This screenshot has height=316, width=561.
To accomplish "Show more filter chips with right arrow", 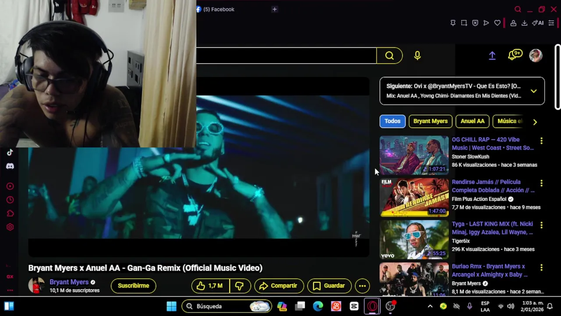I will [535, 122].
